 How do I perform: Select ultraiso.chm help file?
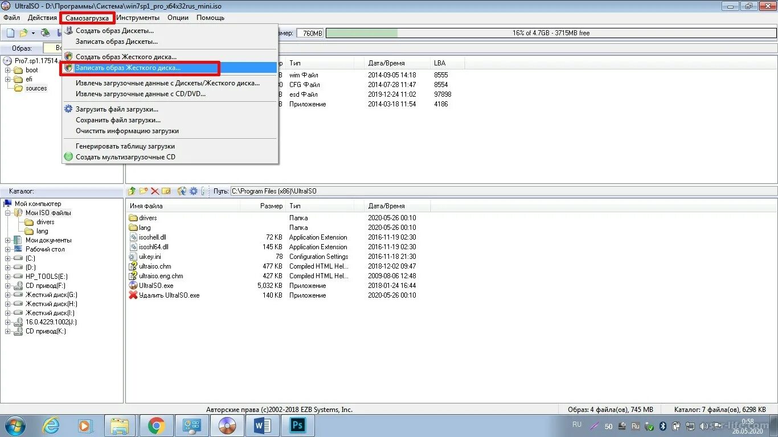coord(155,266)
